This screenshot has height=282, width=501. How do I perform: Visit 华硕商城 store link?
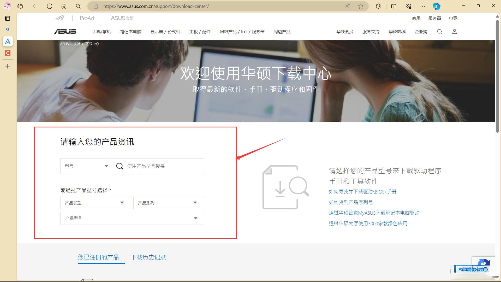pyautogui.click(x=397, y=32)
